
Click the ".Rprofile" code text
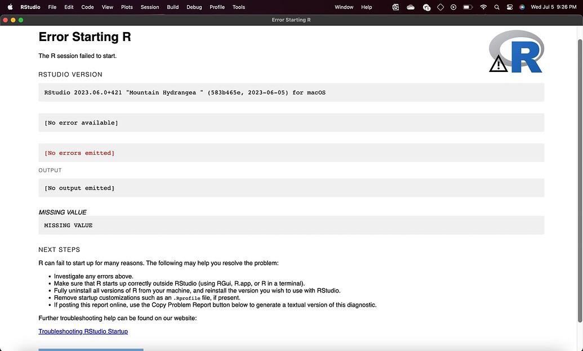click(186, 298)
